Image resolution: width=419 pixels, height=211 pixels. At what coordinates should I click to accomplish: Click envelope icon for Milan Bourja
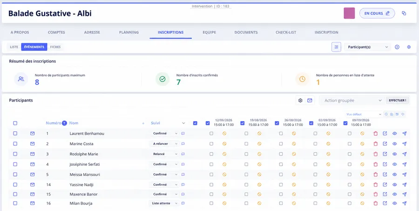(32, 203)
